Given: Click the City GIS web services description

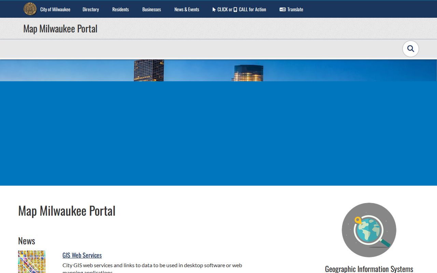Looking at the screenshot, I should pos(152,269).
